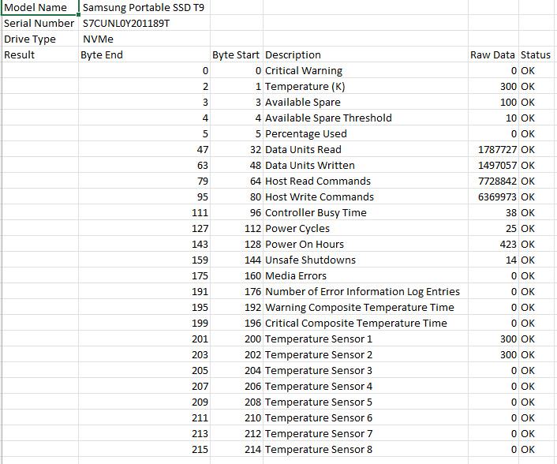Select Byte End value 191
This screenshot has width=557, height=464.
[x=144, y=291]
